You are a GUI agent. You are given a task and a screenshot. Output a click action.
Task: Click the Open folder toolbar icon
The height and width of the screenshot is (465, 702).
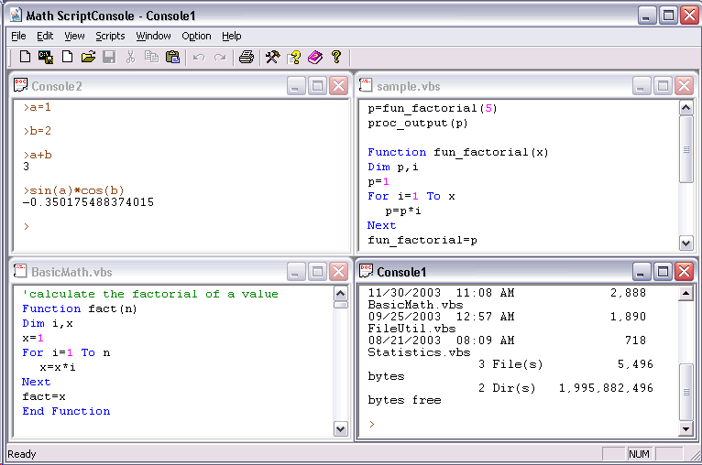88,57
